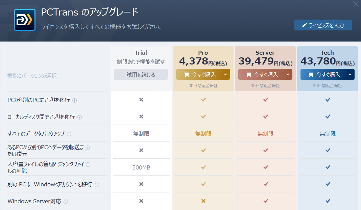Open the license entry dialog
This screenshot has width=361, height=210.
click(323, 25)
